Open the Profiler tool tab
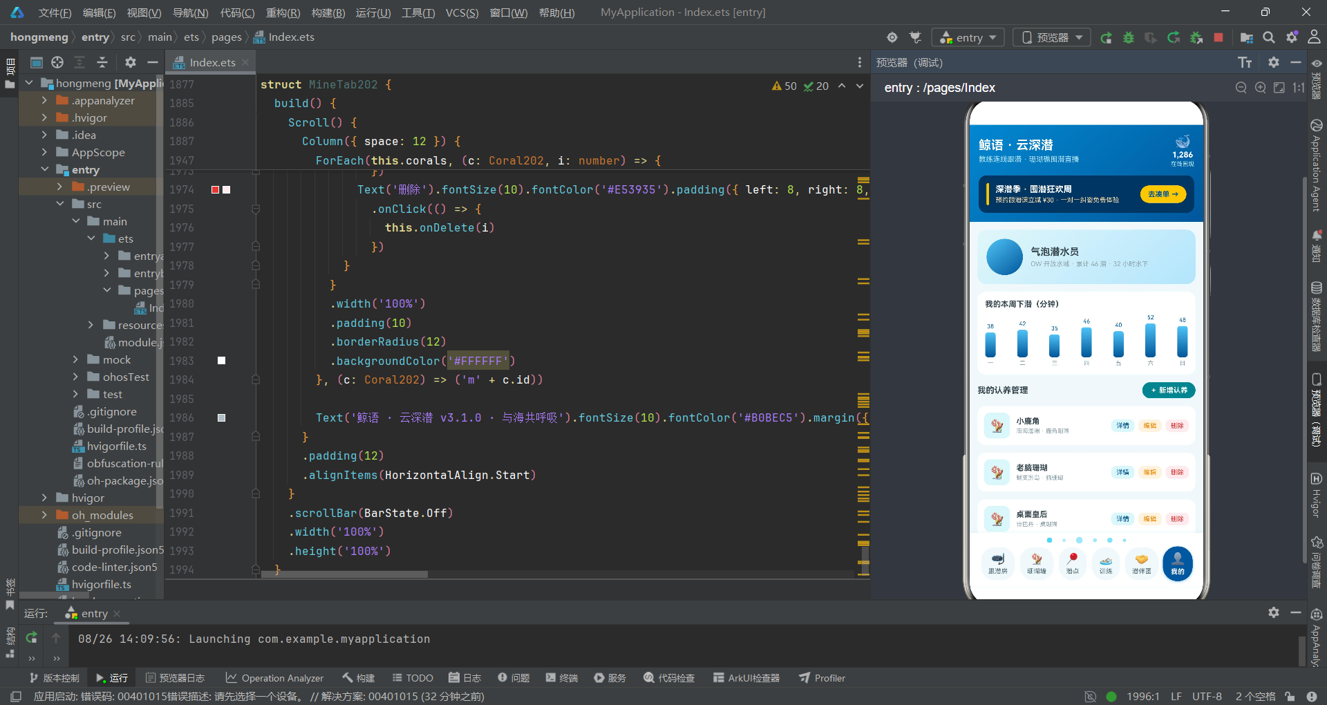The width and height of the screenshot is (1327, 705). 822,678
